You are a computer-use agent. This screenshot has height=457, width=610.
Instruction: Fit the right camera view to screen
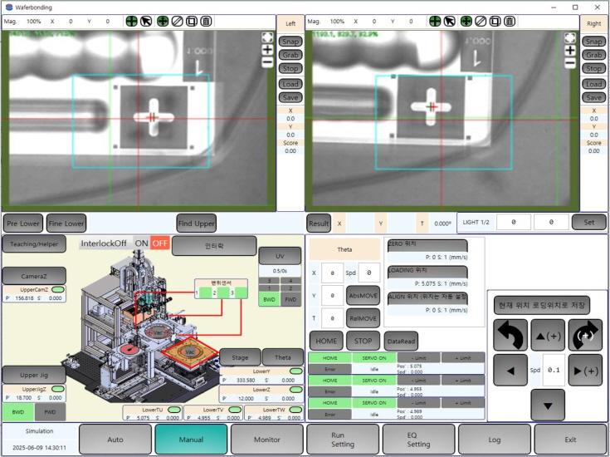(570, 38)
